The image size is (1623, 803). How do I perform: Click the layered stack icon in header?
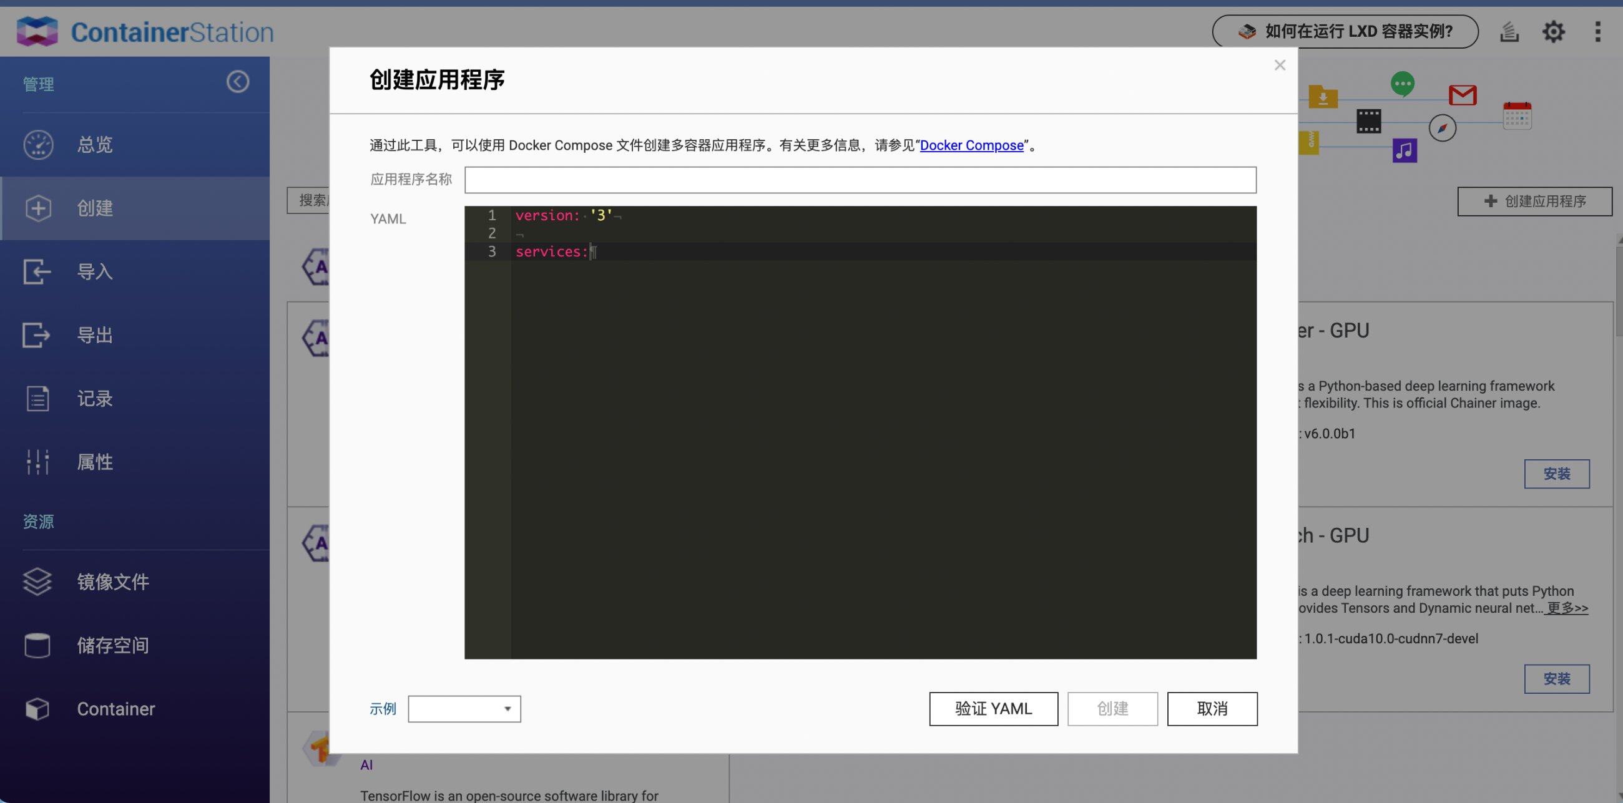pos(1509,31)
